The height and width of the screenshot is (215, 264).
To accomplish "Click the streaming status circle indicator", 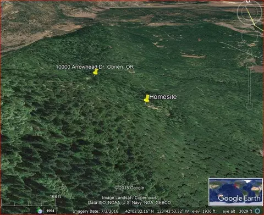I will 257,211.
